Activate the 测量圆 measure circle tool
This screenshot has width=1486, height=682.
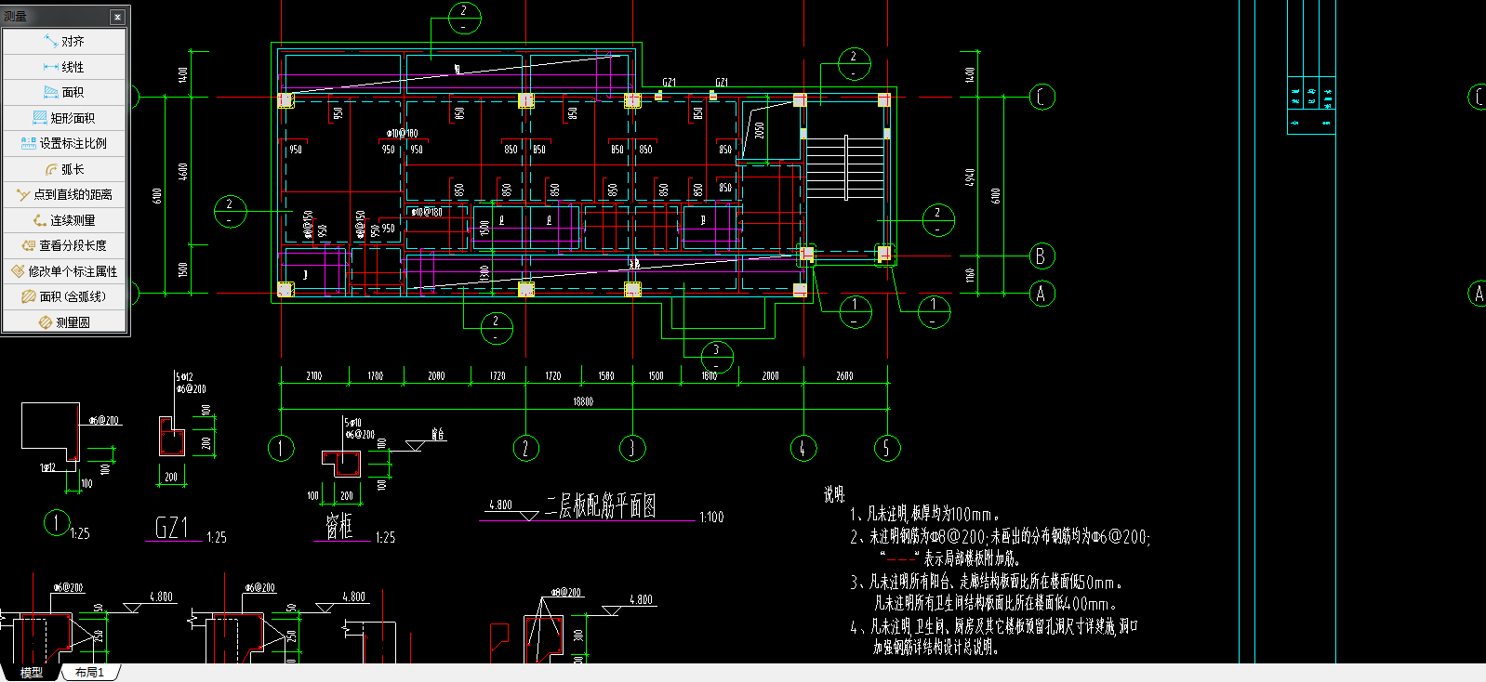(64, 322)
